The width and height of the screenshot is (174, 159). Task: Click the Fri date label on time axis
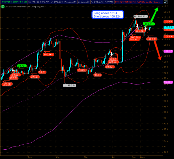[x=114, y=157]
